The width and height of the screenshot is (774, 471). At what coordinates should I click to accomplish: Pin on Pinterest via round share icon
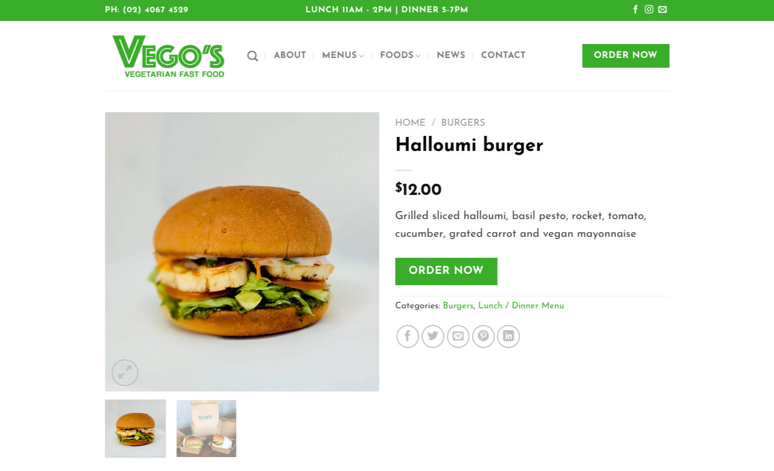(x=483, y=336)
